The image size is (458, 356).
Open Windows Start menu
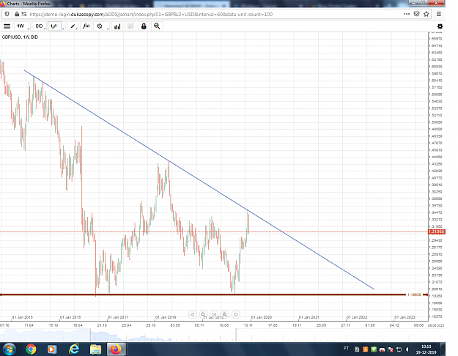point(9,349)
